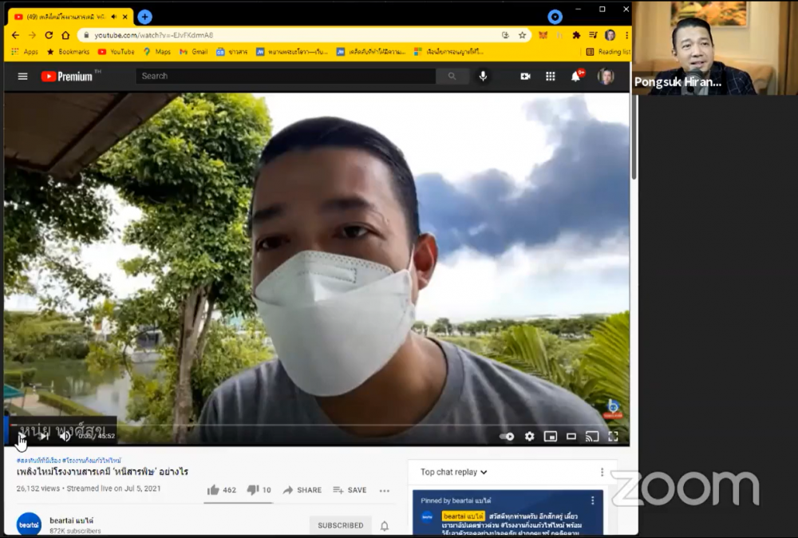The height and width of the screenshot is (538, 798).
Task: Cast video using Play on TV icon
Action: click(591, 437)
